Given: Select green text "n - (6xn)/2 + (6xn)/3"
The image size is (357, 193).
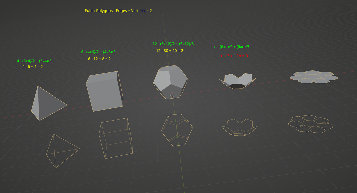Looking at the screenshot, I should pyautogui.click(x=232, y=47).
